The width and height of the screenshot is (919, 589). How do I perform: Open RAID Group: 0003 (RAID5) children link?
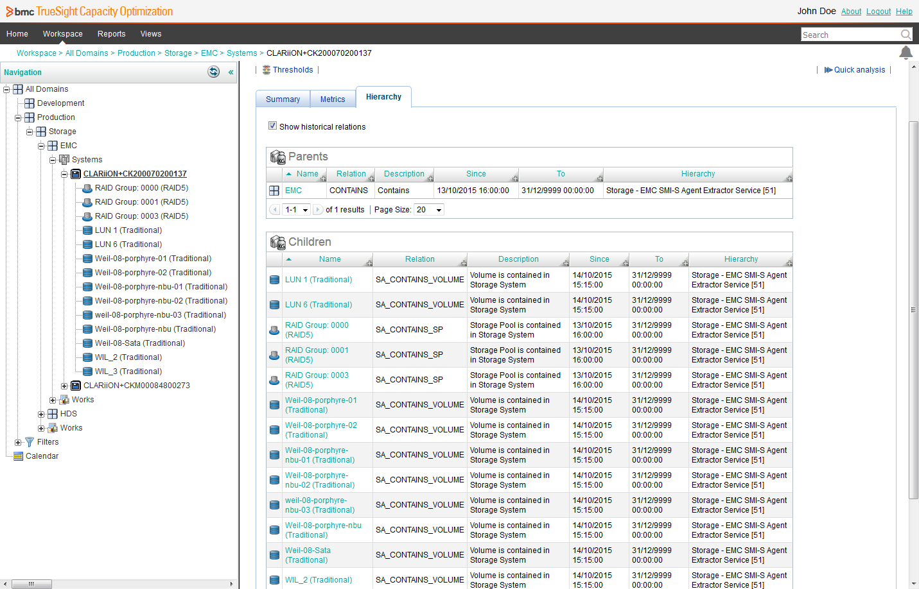317,380
